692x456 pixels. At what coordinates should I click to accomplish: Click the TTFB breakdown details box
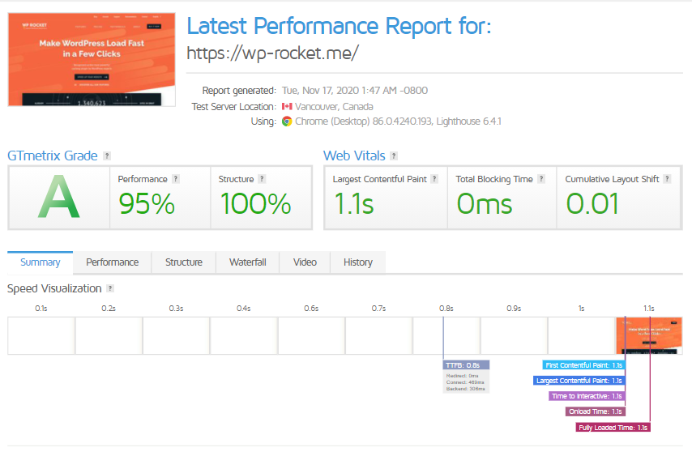click(x=466, y=382)
